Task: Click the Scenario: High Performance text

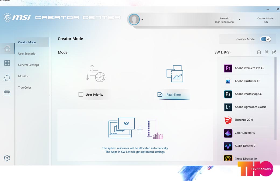Action: click(225, 20)
